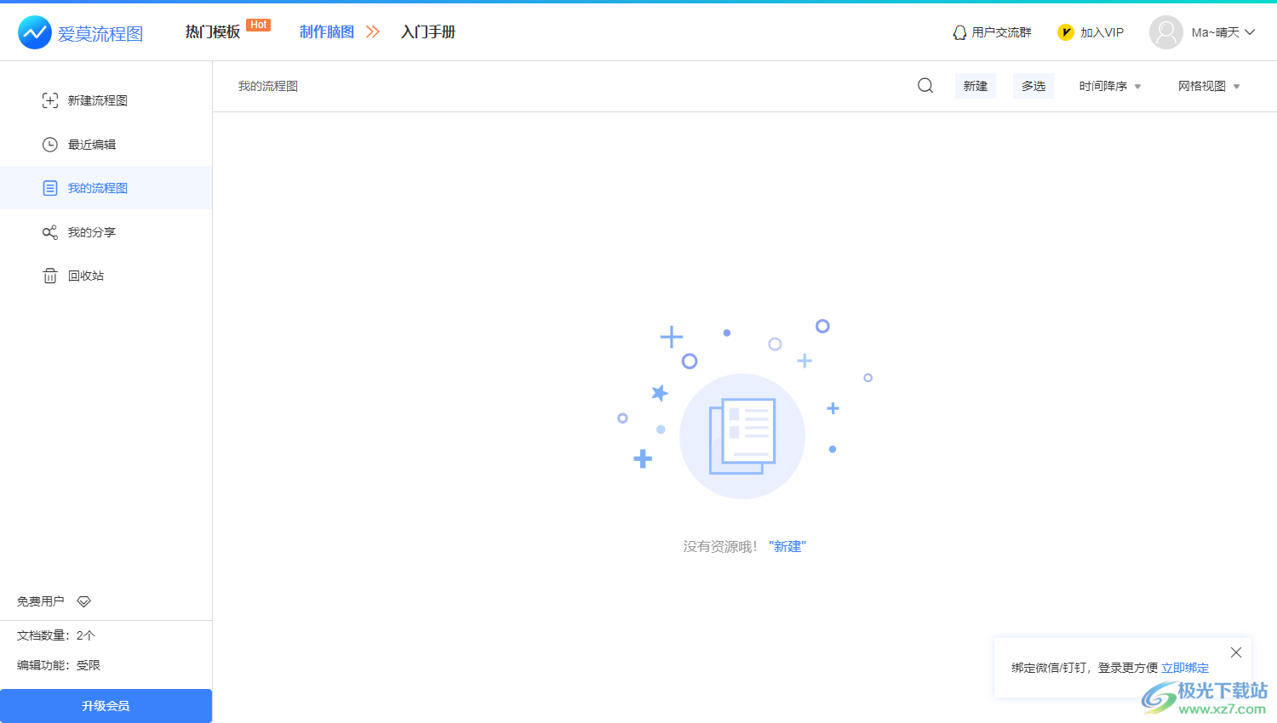1277x723 pixels.
Task: Click the 免费用户 label
Action: [x=41, y=601]
